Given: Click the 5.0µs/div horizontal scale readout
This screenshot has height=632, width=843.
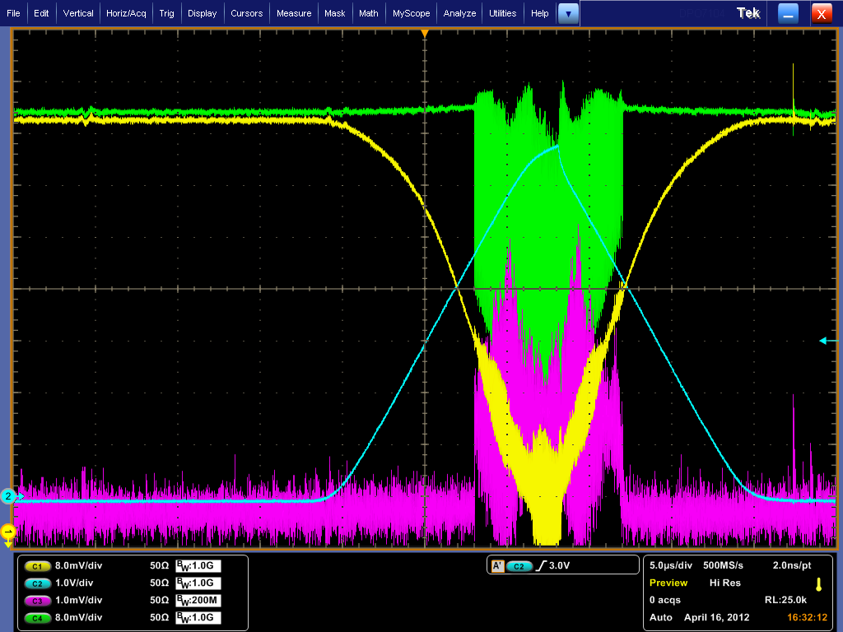Looking at the screenshot, I should click(x=672, y=566).
